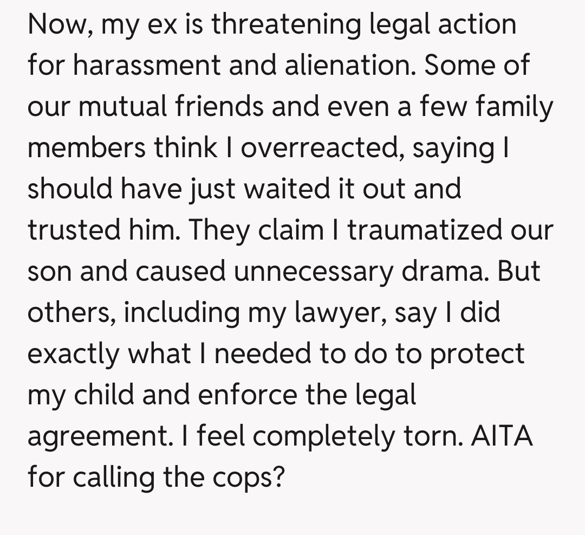Click the word "exactly" in the paragraph
This screenshot has height=535, width=585.
pos(74,354)
